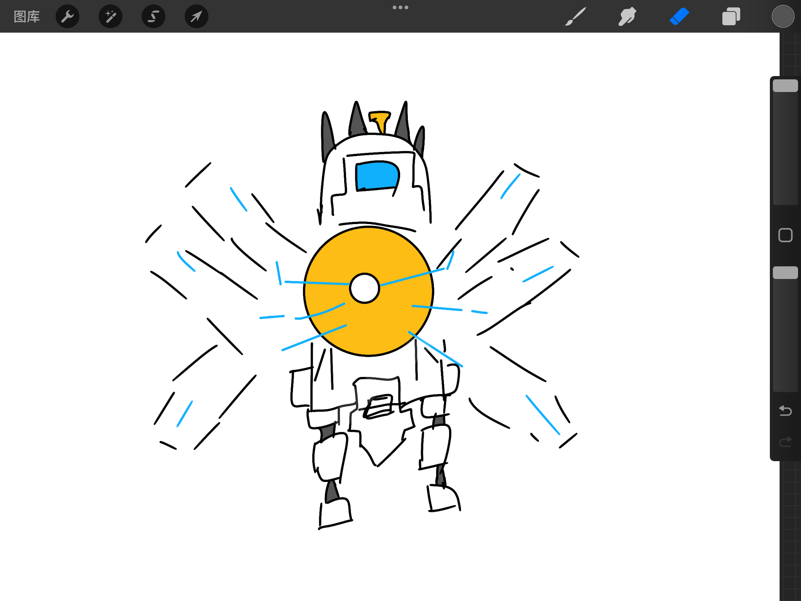This screenshot has width=801, height=601.
Task: Open the Layers panel
Action: pyautogui.click(x=731, y=17)
